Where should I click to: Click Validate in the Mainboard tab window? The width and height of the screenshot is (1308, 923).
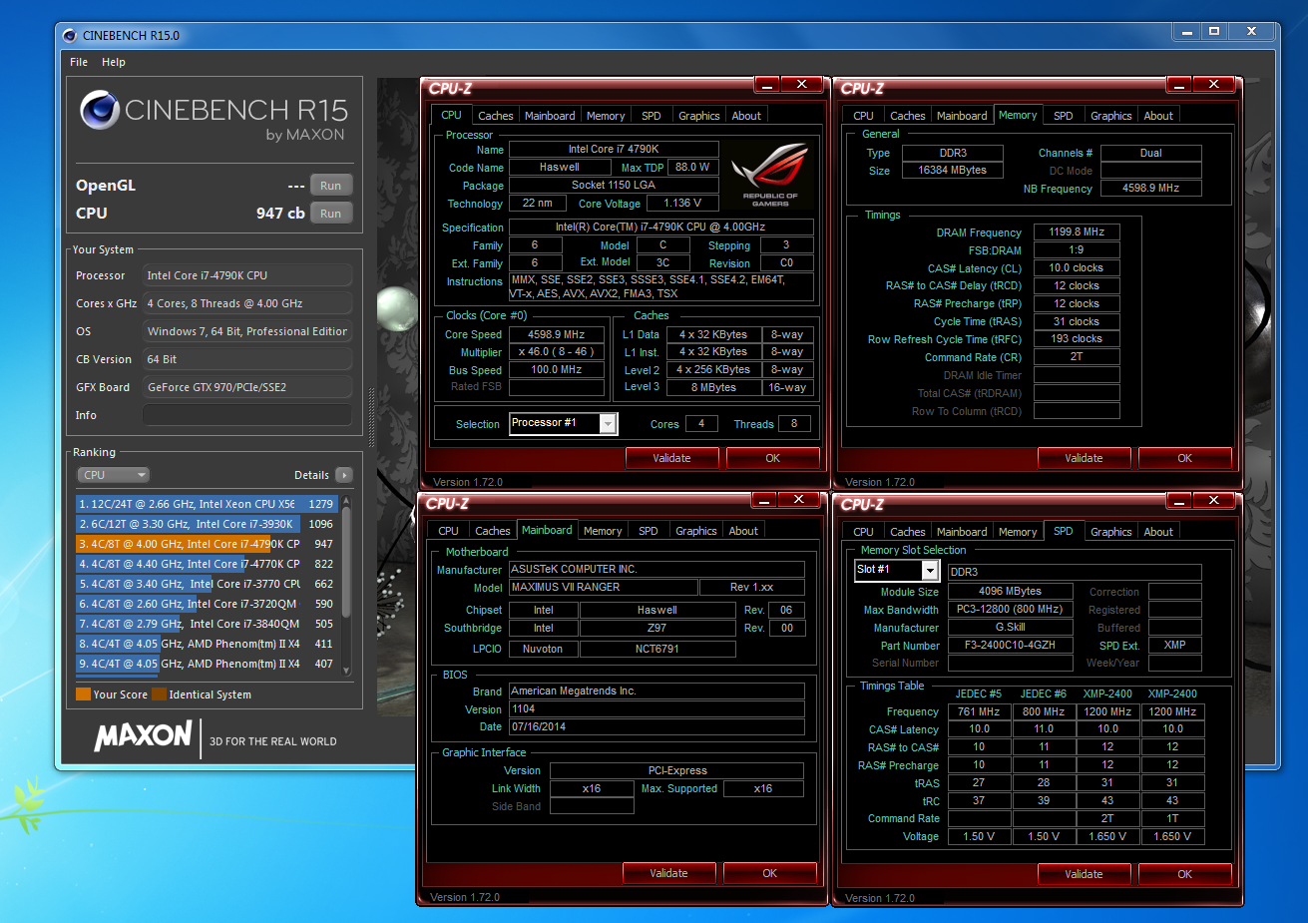[x=668, y=873]
